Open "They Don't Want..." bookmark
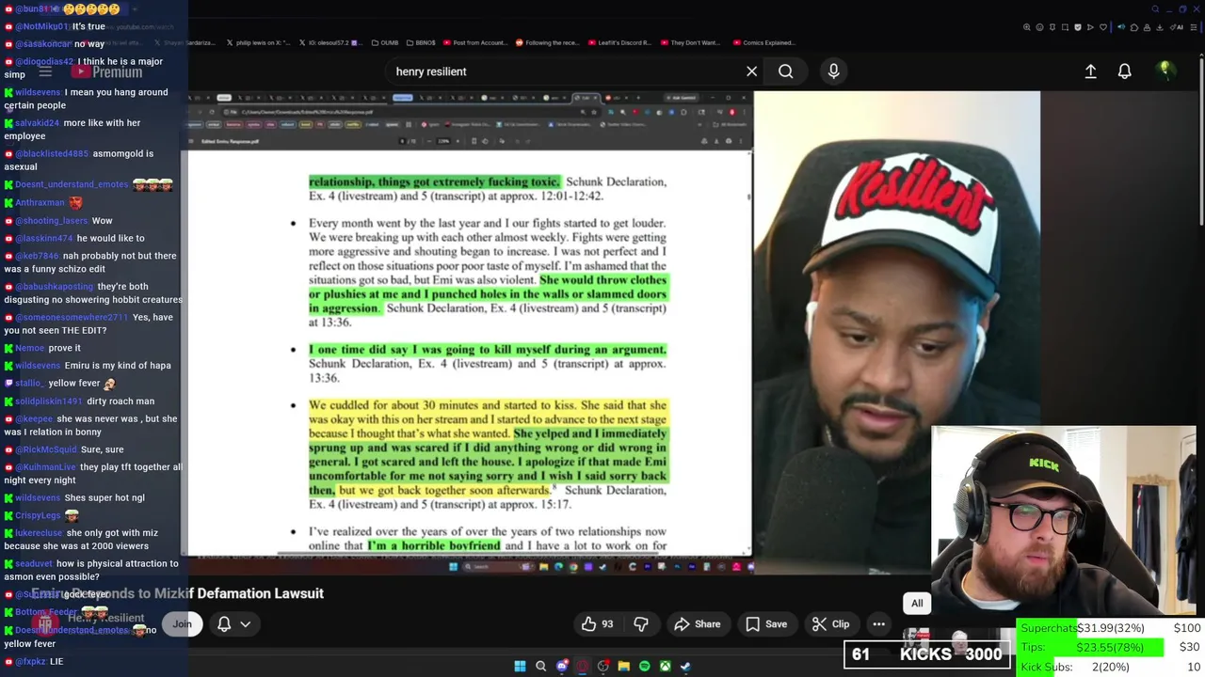This screenshot has width=1205, height=677. click(x=690, y=42)
